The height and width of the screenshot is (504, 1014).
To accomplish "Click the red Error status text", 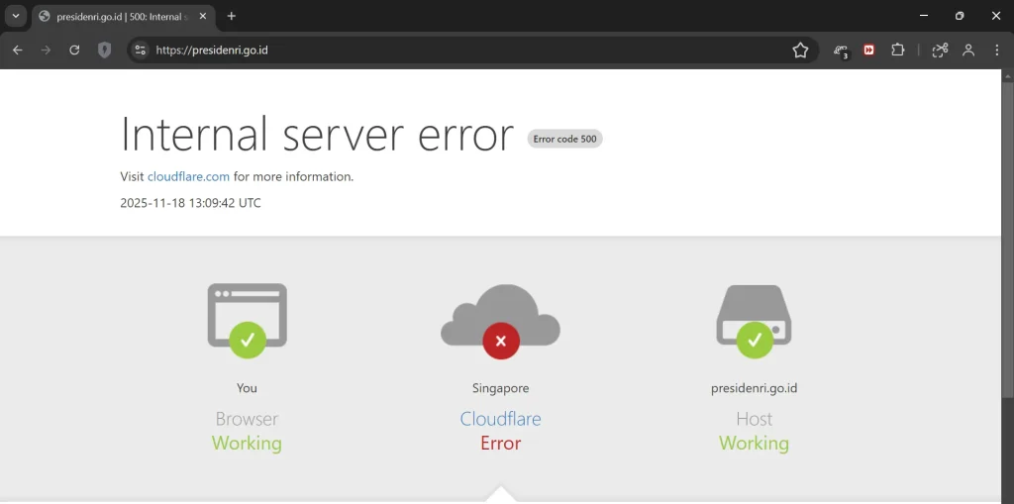I will [500, 444].
